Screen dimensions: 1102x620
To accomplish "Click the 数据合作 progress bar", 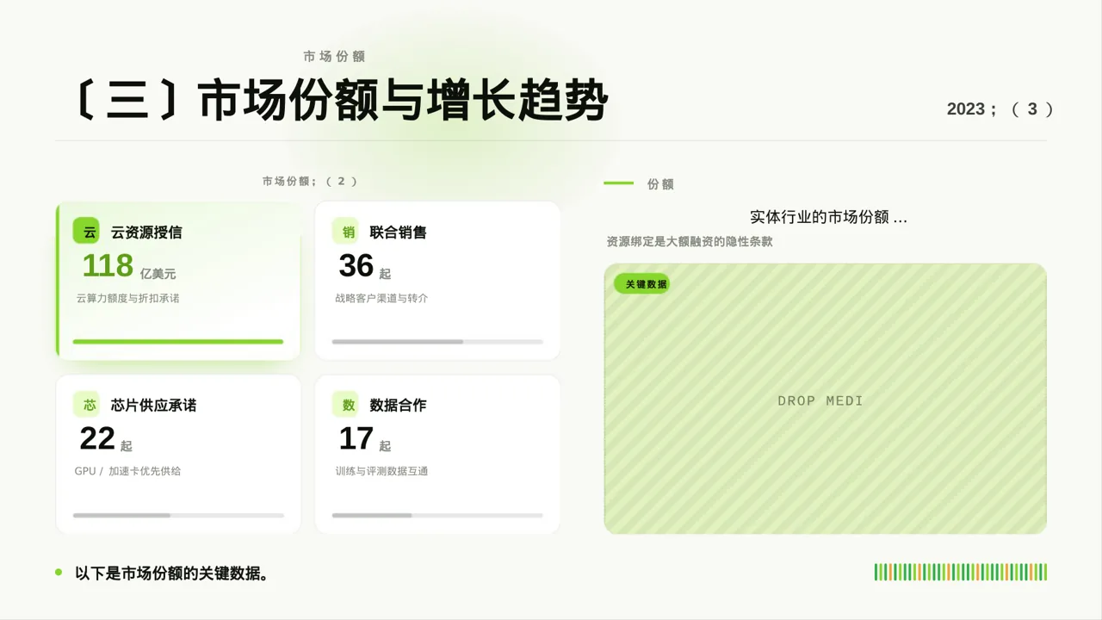I will tap(437, 515).
